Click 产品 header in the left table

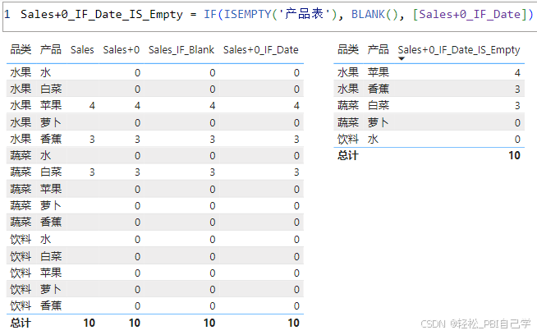[x=51, y=50]
